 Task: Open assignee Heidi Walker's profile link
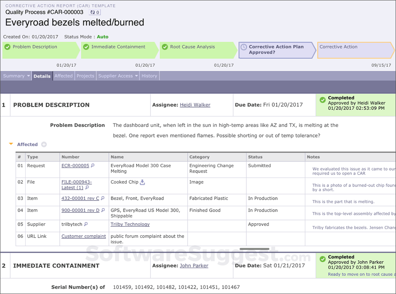point(195,105)
